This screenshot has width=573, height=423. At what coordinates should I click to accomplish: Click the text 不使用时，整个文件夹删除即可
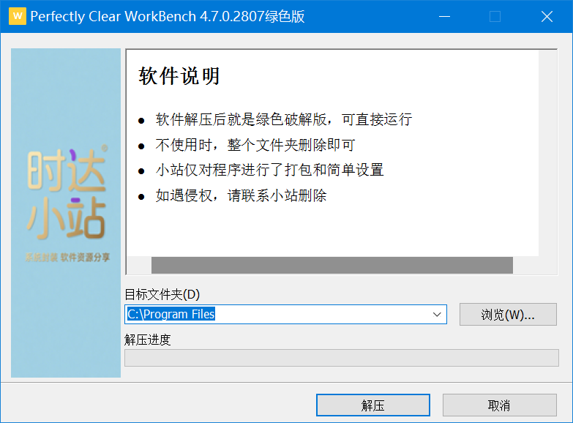(x=255, y=145)
